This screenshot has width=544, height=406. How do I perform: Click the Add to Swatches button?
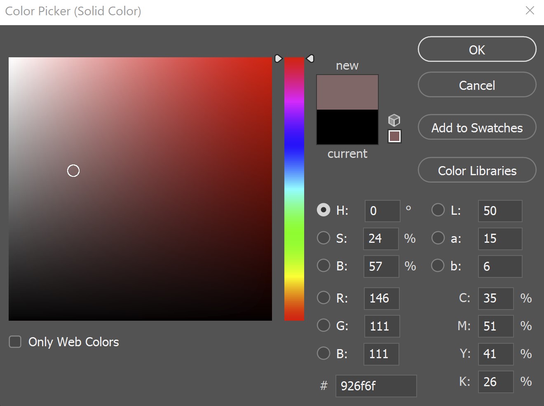(x=476, y=128)
